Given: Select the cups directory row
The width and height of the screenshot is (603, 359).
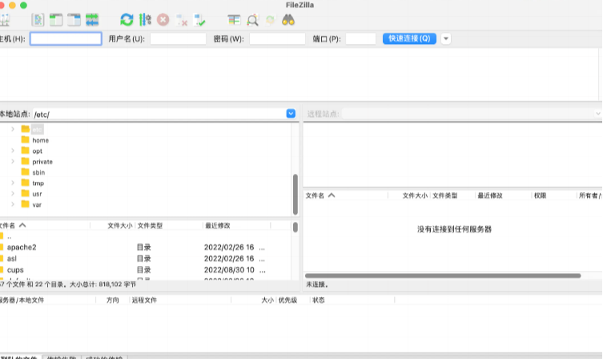Looking at the screenshot, I should [x=146, y=270].
